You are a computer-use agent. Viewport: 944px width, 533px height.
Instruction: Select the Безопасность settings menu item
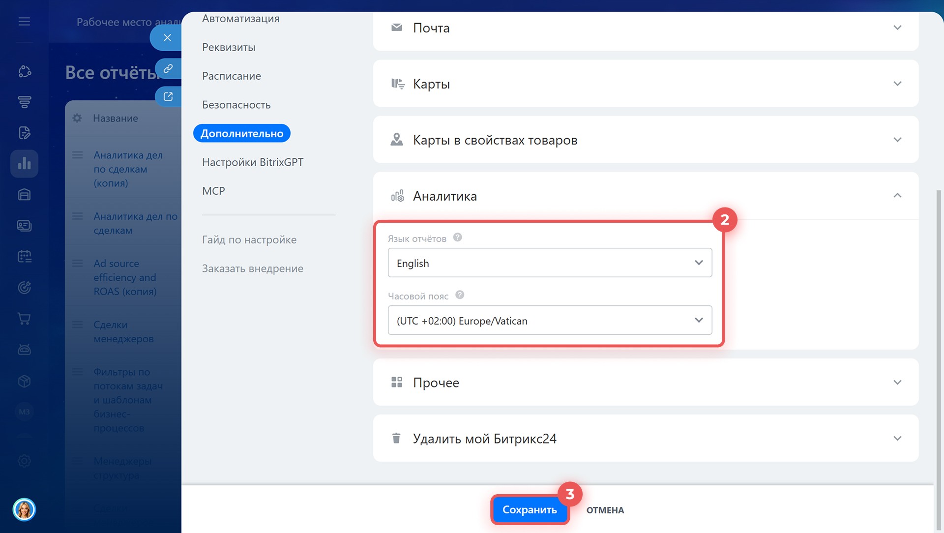click(236, 105)
